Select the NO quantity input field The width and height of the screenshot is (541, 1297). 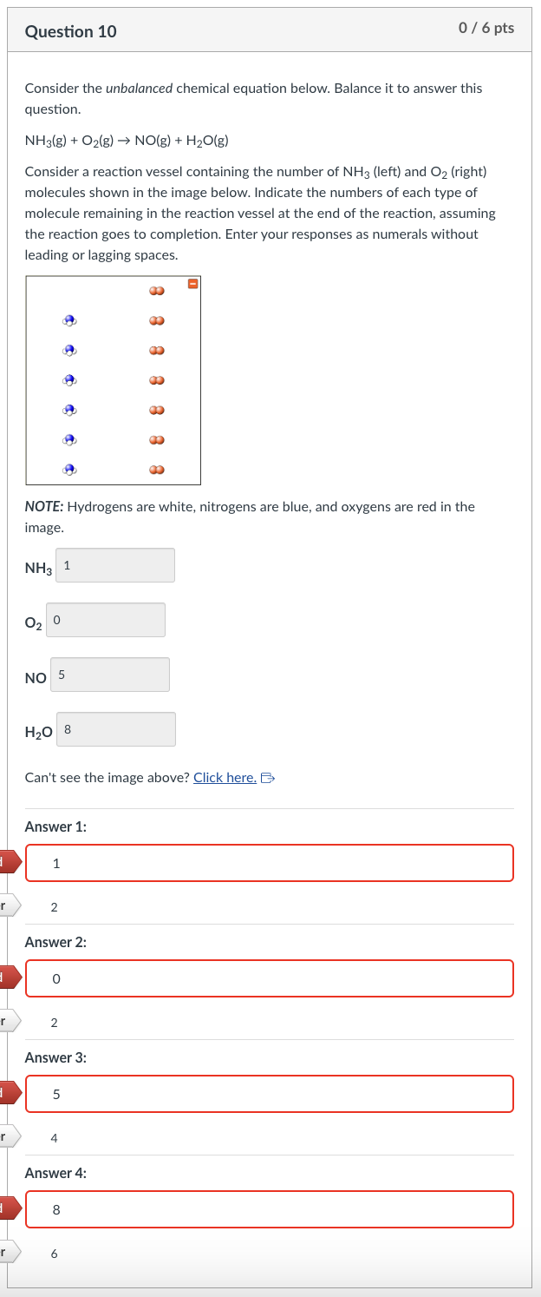tap(110, 675)
